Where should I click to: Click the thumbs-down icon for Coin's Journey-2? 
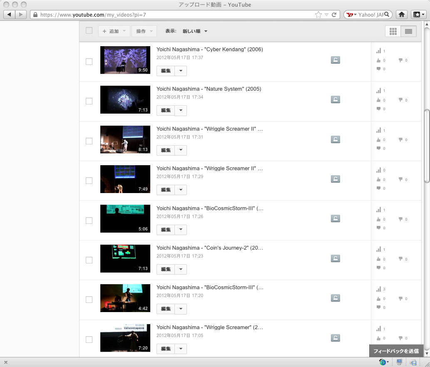pyautogui.click(x=401, y=259)
